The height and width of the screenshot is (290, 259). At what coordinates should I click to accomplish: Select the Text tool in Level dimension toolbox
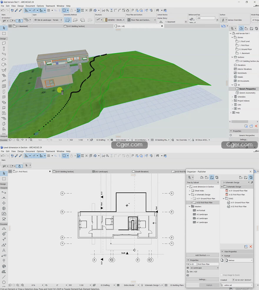(4, 250)
